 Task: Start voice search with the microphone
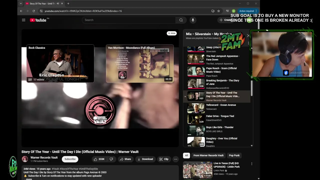193,20
